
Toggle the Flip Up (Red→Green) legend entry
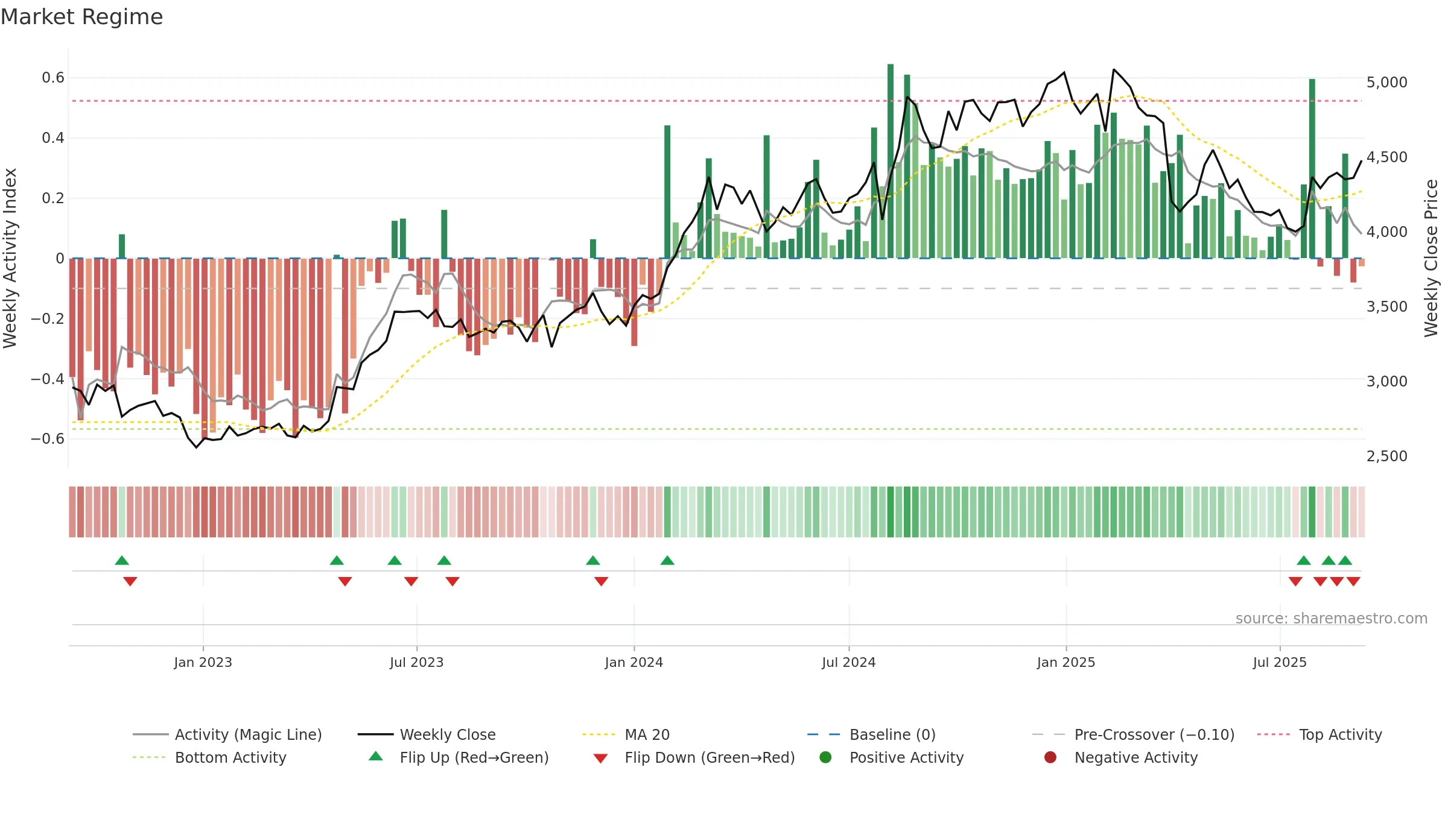click(x=459, y=757)
